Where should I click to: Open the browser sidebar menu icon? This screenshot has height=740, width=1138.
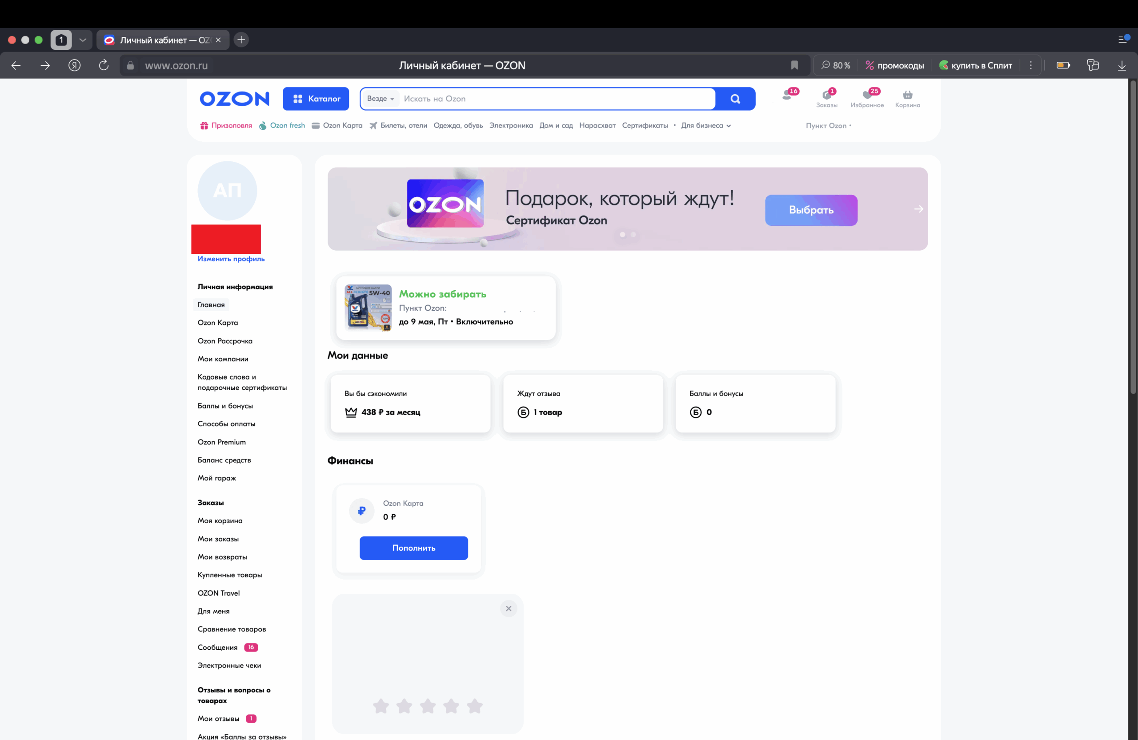click(x=1124, y=39)
